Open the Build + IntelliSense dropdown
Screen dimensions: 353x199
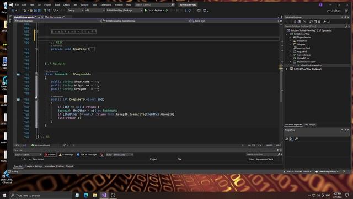click(x=120, y=155)
